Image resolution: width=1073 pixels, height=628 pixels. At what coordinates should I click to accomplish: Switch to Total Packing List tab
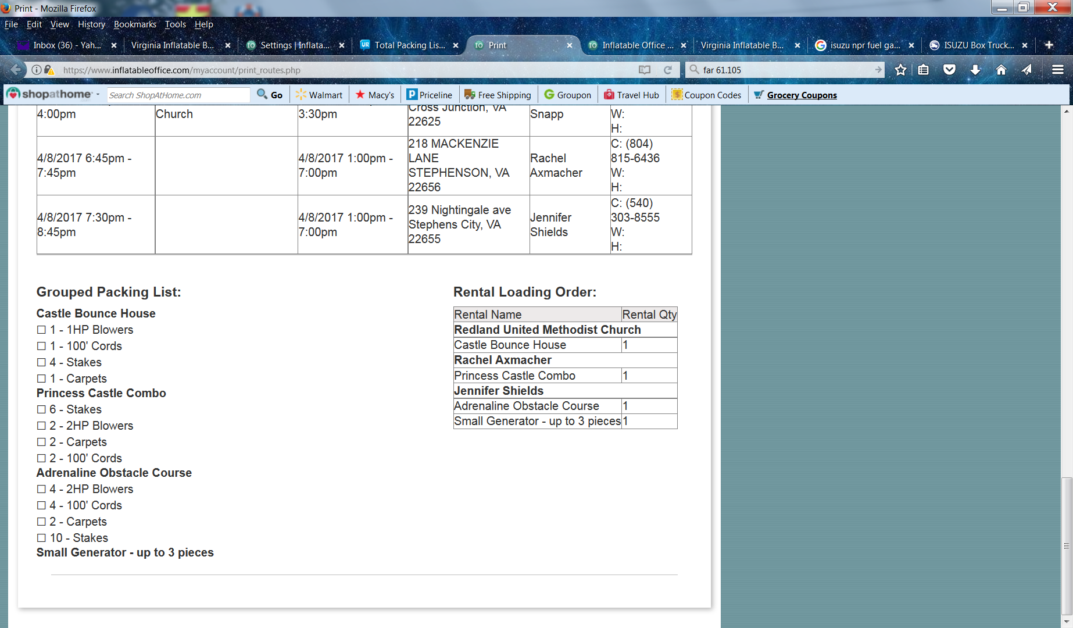coord(409,45)
